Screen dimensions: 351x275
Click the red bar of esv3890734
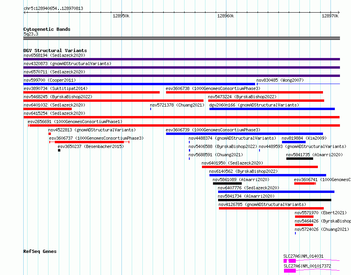tap(91, 92)
